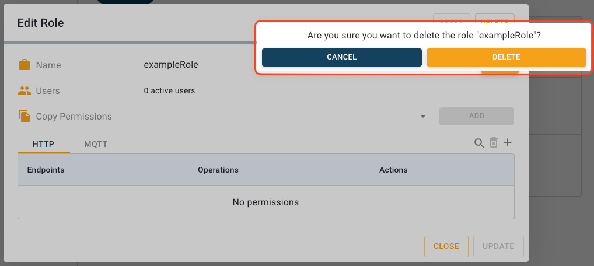The image size is (594, 266).
Task: Click the briefcase icon beside Name
Action: coord(25,65)
